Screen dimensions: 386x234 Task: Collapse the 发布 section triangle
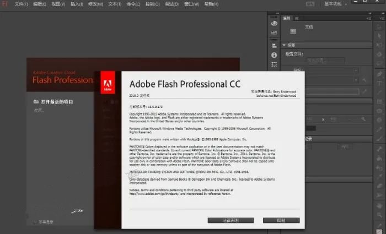[x=284, y=45]
